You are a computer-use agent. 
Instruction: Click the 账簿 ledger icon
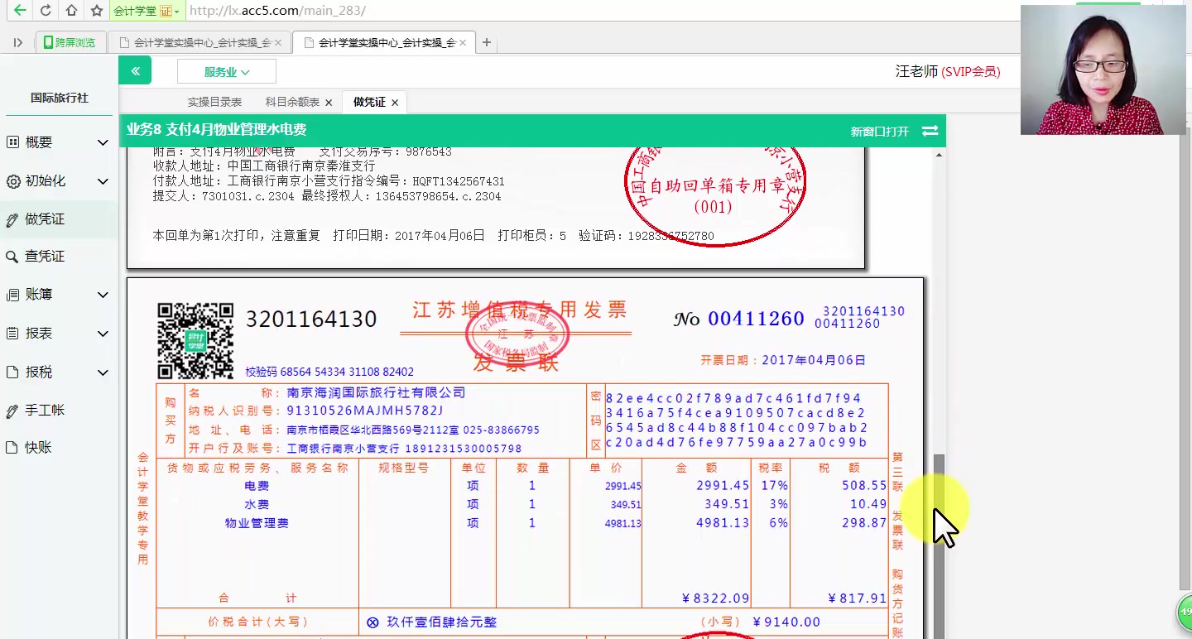tap(12, 295)
